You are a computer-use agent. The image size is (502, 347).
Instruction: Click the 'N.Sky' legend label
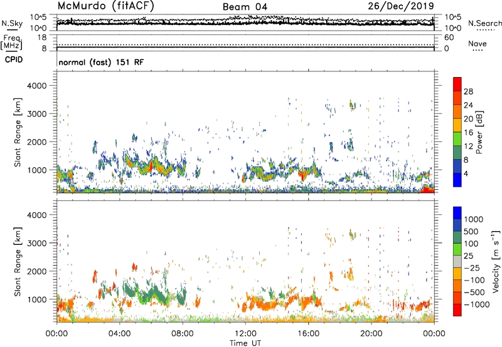coord(12,23)
